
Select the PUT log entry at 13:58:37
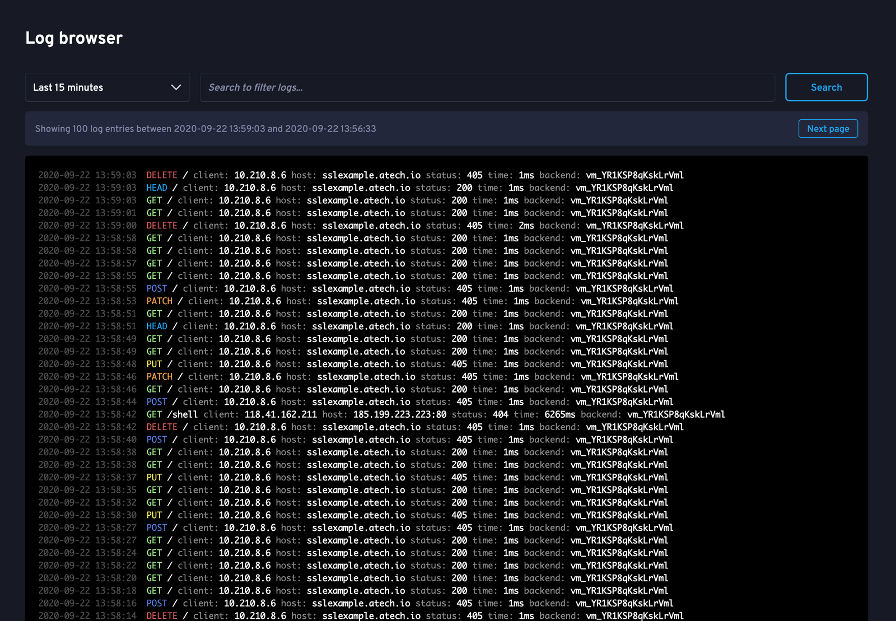[x=353, y=478]
